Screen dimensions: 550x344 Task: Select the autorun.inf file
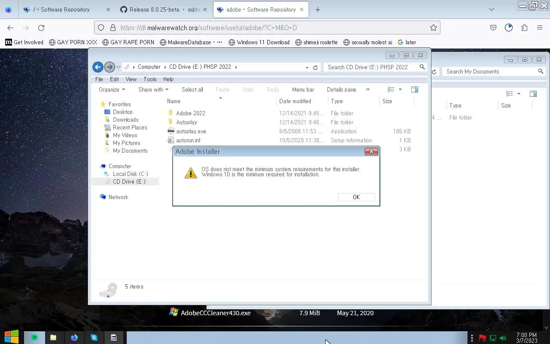coord(188,140)
